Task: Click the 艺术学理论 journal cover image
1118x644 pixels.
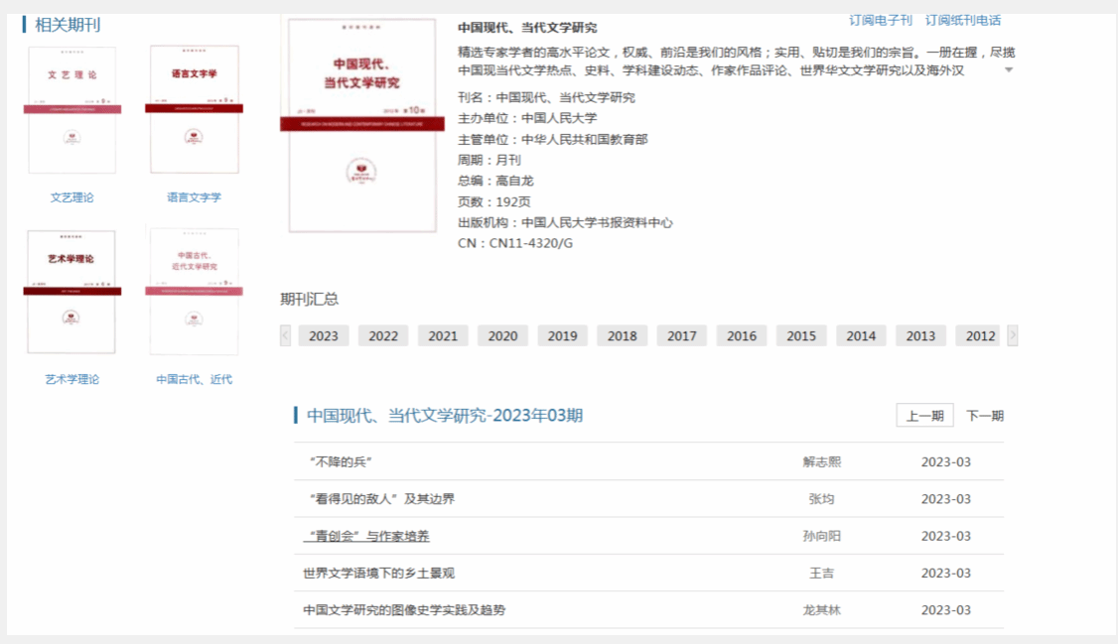Action: [x=71, y=292]
